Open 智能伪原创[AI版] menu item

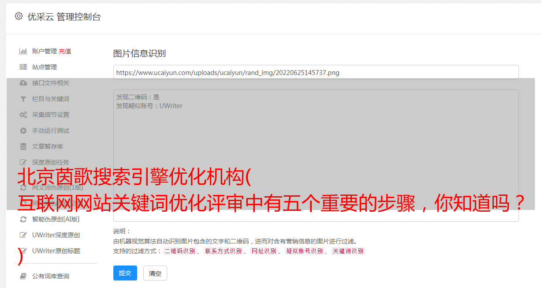56,219
